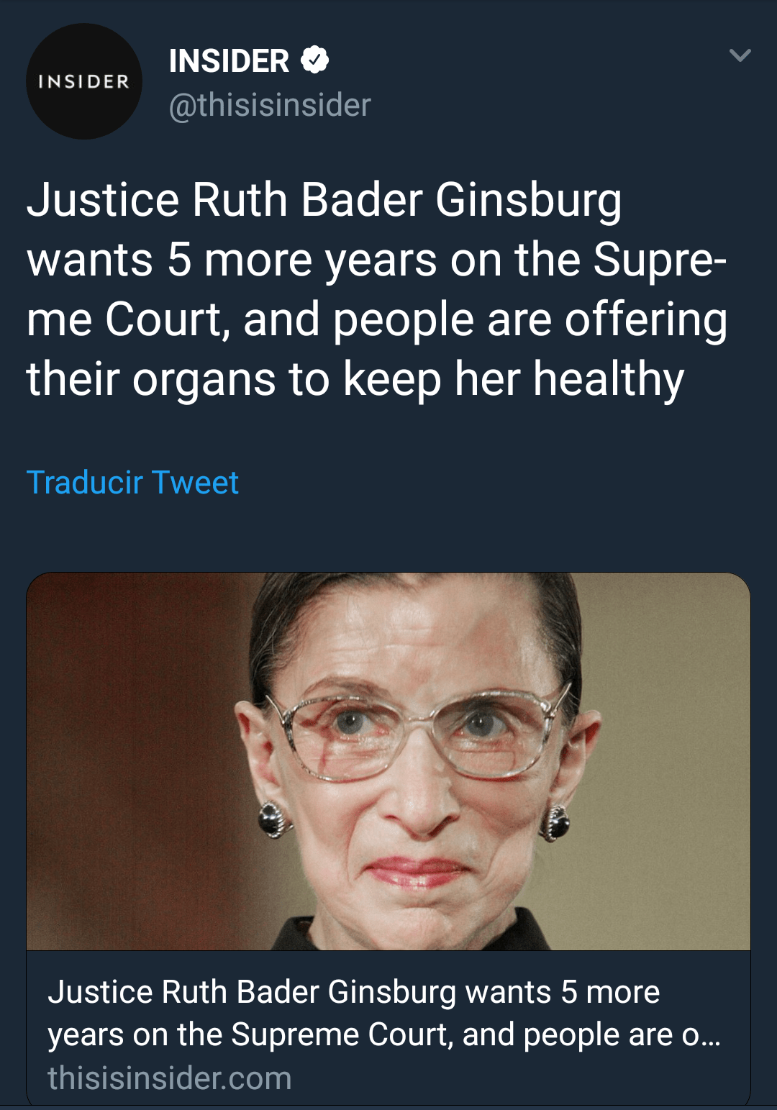Click tweet line "Justice Ruth Bader Ginsburg"
The height and width of the screenshot is (1110, 777).
[x=324, y=199]
